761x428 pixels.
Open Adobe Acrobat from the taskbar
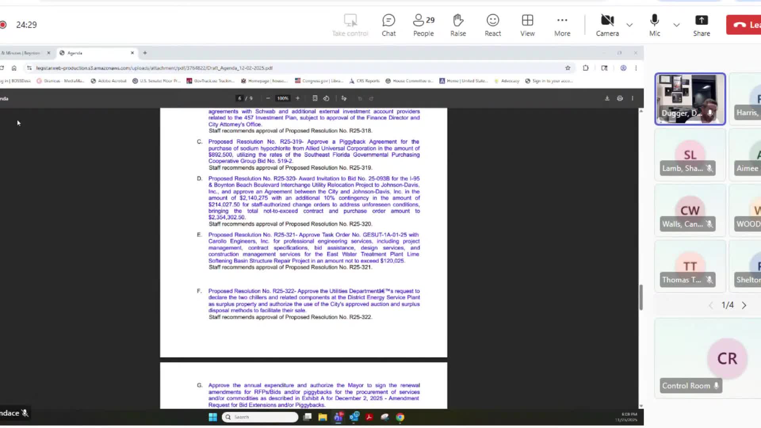click(369, 417)
